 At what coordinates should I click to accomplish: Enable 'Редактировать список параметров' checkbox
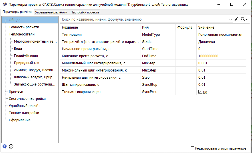click(192, 148)
